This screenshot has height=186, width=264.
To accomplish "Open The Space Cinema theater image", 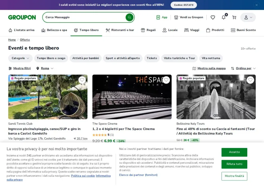I will click(132, 97).
